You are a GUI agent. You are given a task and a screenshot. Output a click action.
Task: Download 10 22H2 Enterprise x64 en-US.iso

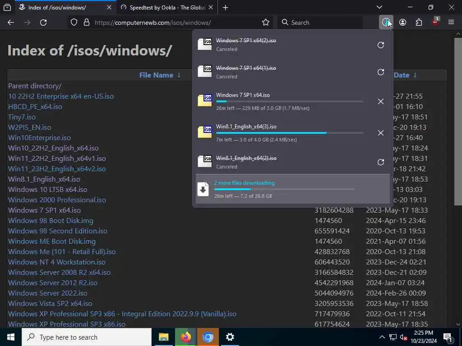[x=61, y=96]
